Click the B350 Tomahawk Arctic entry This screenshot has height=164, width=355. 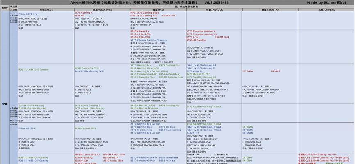tap(144, 157)
